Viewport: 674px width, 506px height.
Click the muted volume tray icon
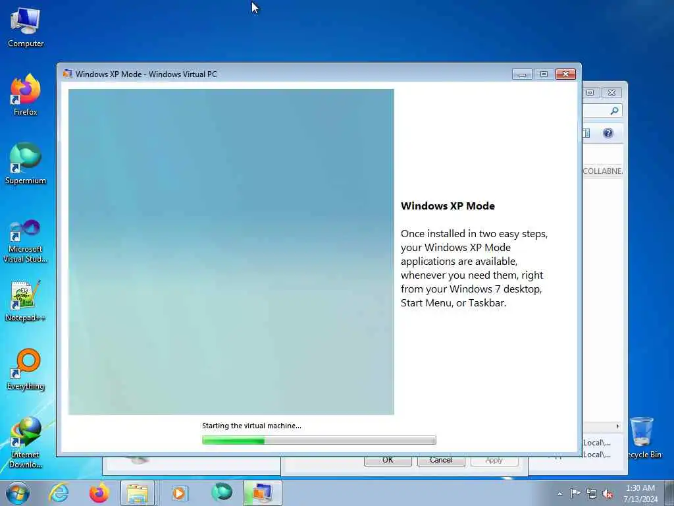[608, 494]
